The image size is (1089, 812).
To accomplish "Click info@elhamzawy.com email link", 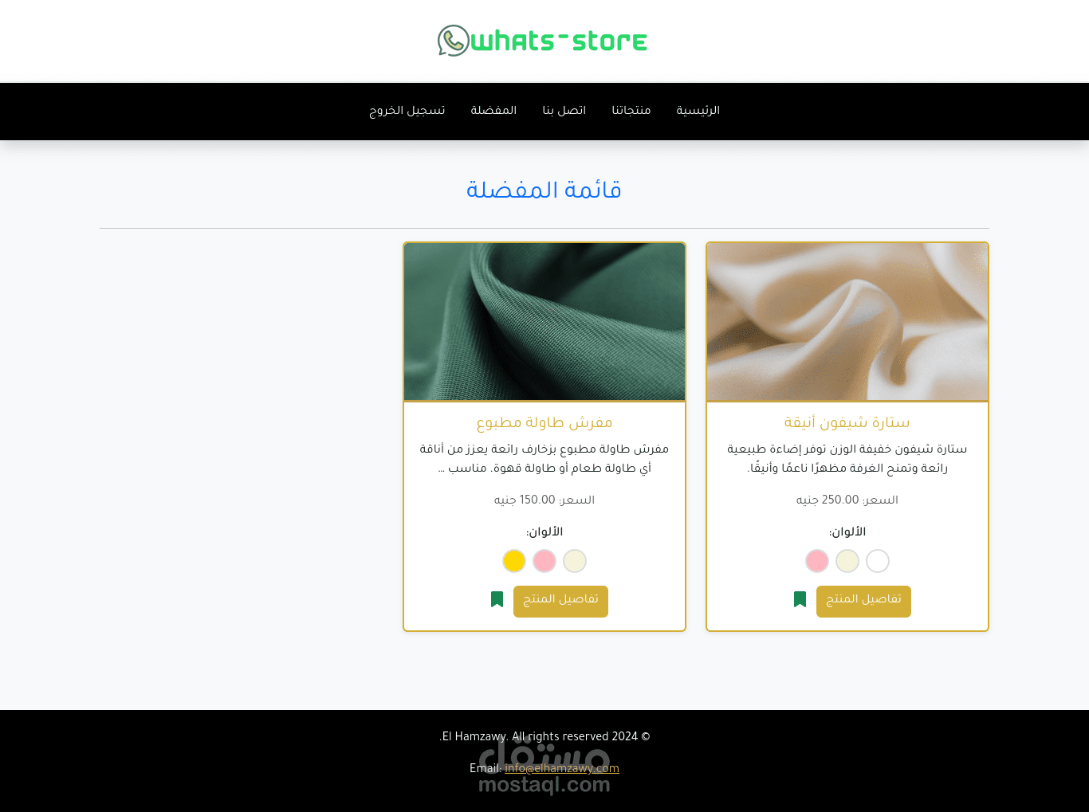I will [562, 769].
